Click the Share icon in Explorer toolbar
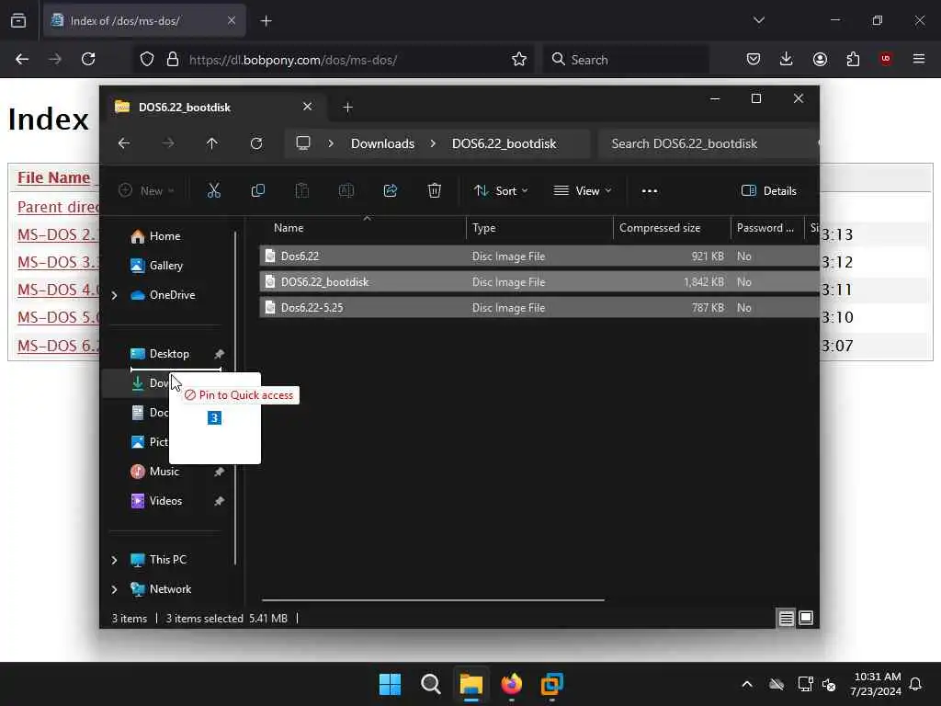The width and height of the screenshot is (941, 706). pos(390,191)
